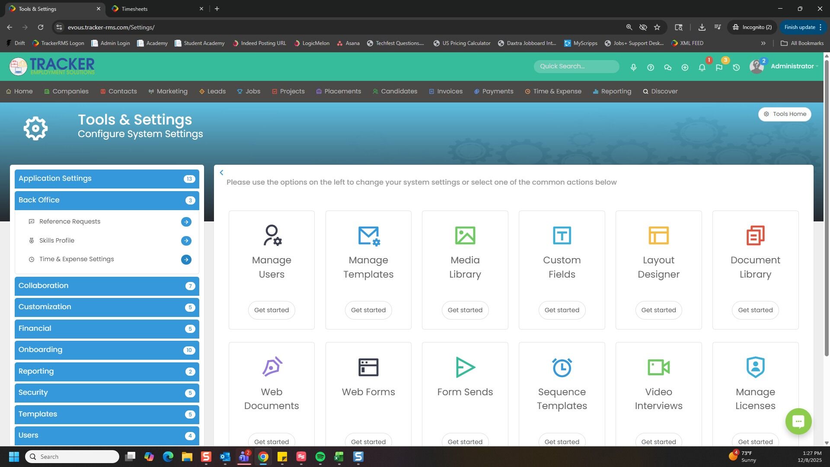Open the notifications bell icon
The height and width of the screenshot is (467, 830).
coord(702,67)
